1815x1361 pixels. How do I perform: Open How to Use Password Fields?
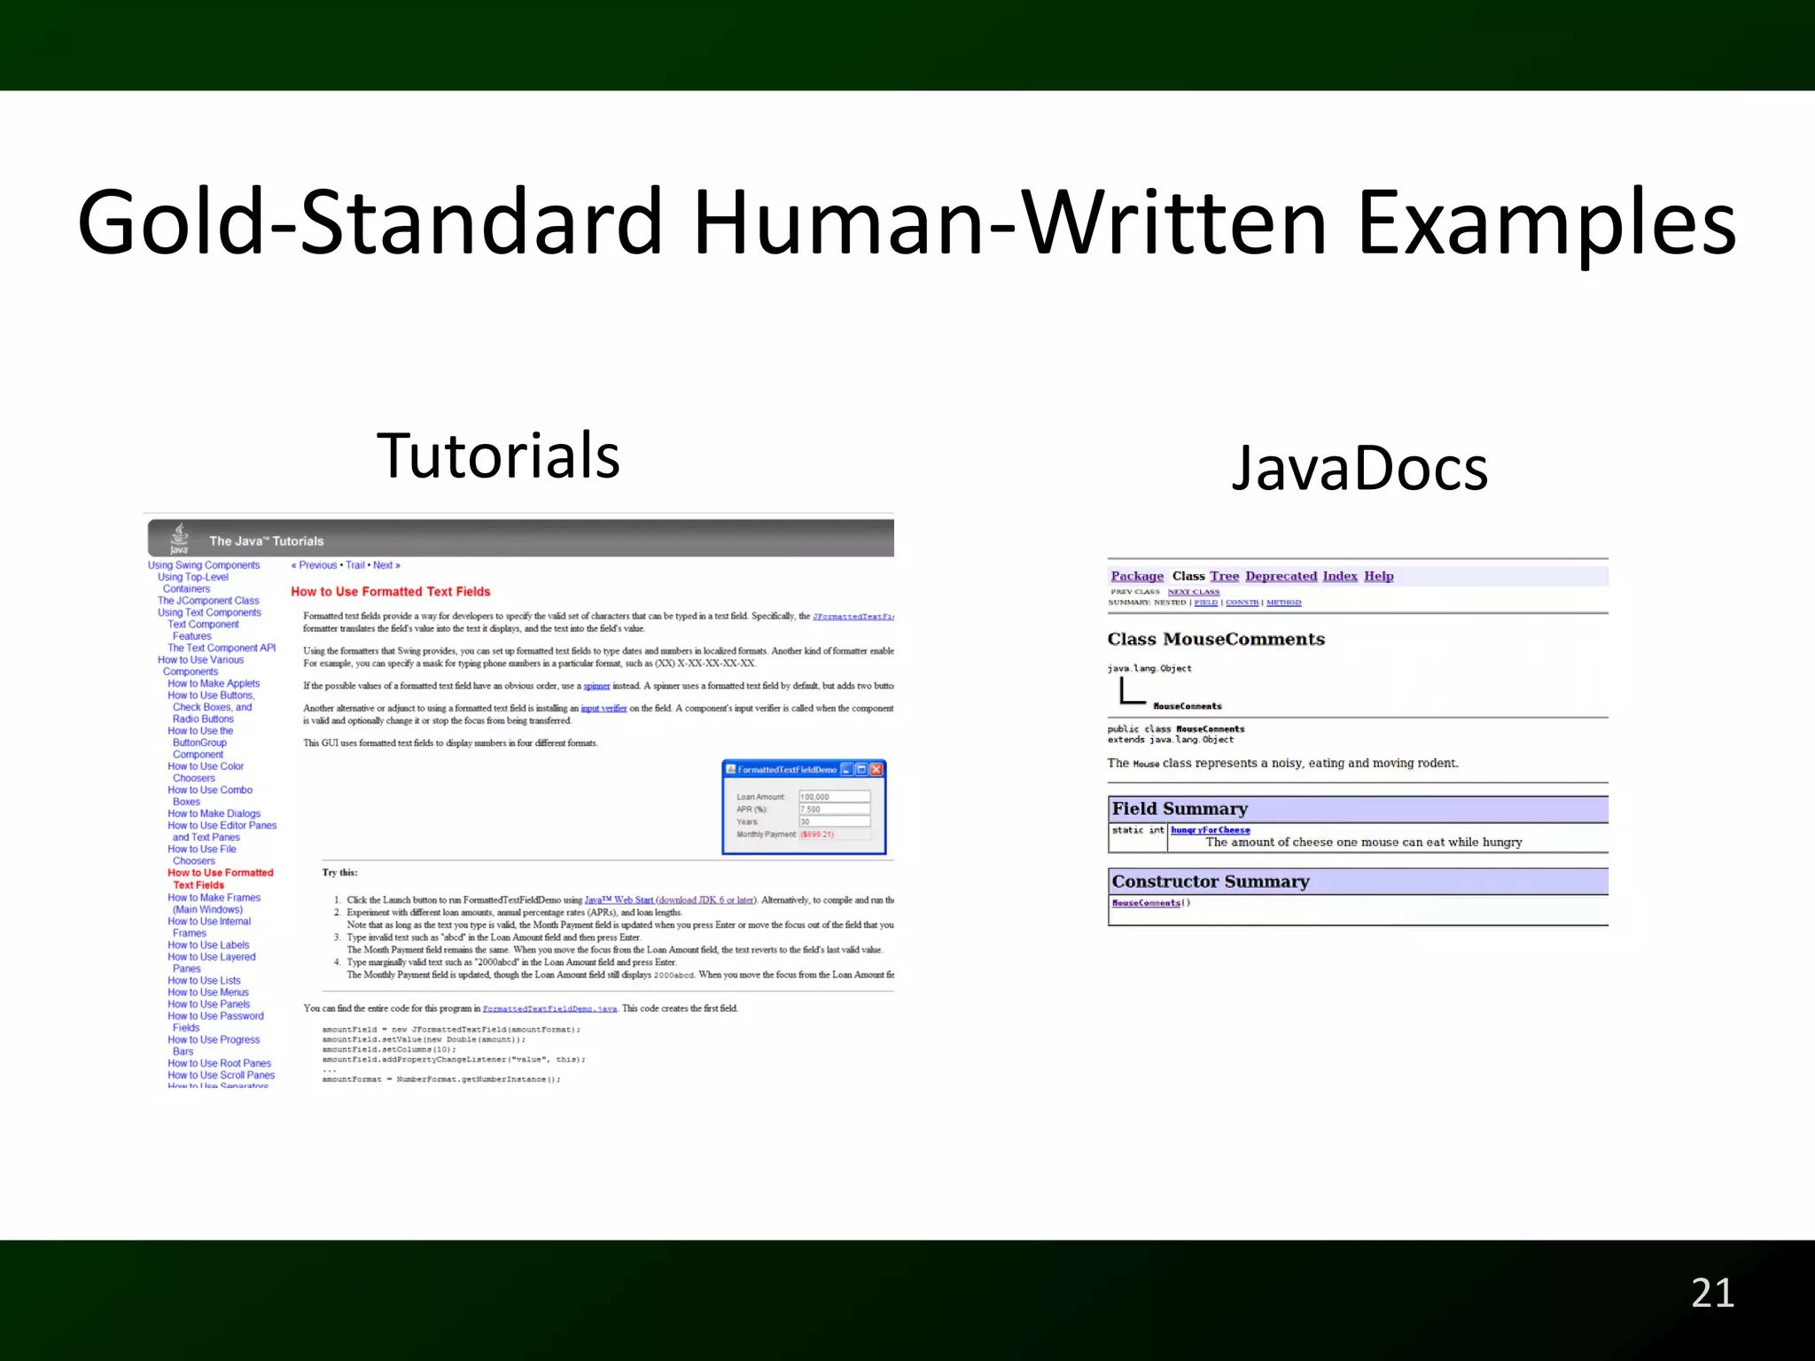(x=215, y=1023)
